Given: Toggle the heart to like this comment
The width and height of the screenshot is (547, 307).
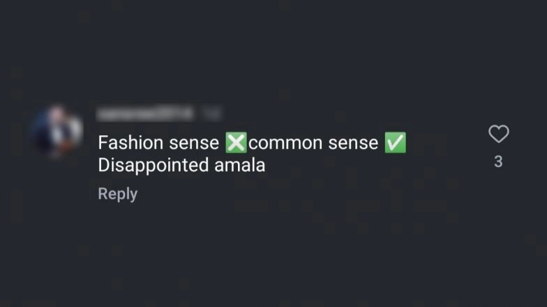Looking at the screenshot, I should [x=498, y=134].
